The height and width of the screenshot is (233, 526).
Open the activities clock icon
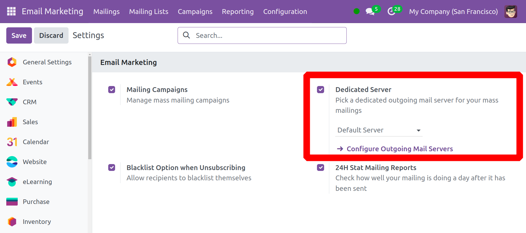click(x=391, y=11)
